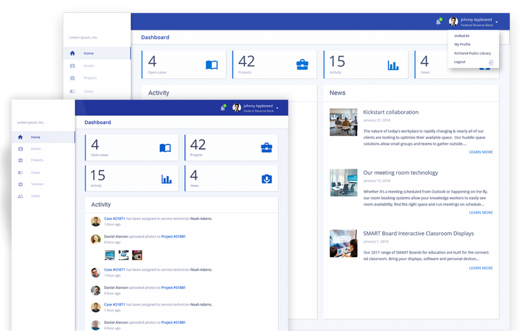Select Unified AV from the account menu
This screenshot has height=331, width=523.
[x=462, y=36]
